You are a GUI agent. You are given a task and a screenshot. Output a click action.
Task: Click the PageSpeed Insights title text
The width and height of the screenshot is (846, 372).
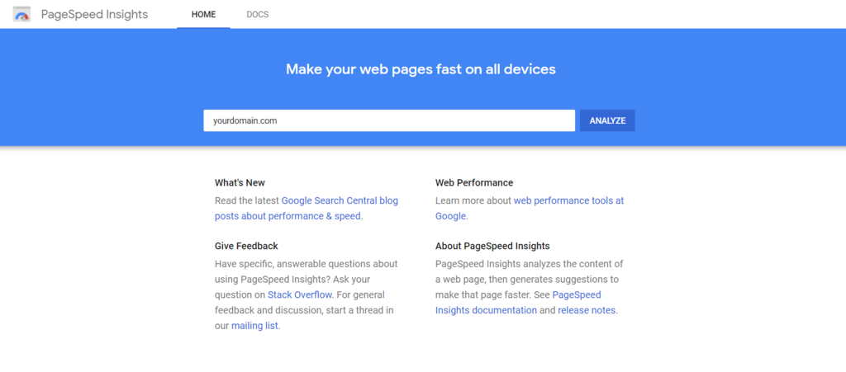(94, 14)
